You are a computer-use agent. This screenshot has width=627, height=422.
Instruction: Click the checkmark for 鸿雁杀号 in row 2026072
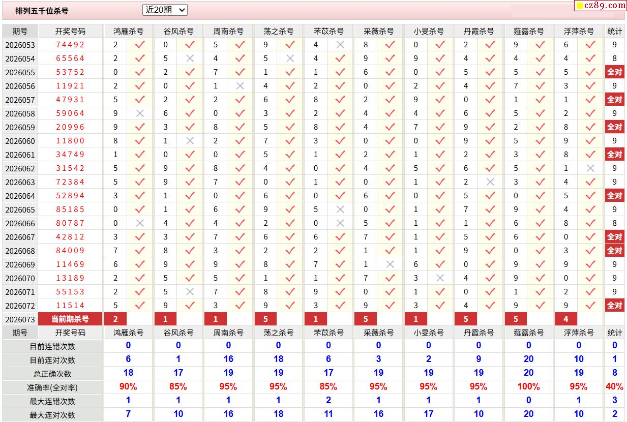coord(140,306)
